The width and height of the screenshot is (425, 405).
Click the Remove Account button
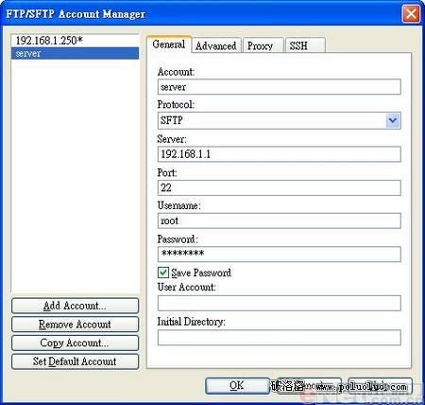75,325
